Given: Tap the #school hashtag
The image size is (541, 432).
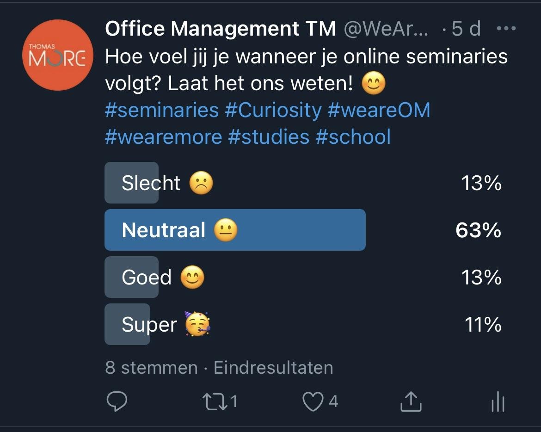Looking at the screenshot, I should pos(353,137).
